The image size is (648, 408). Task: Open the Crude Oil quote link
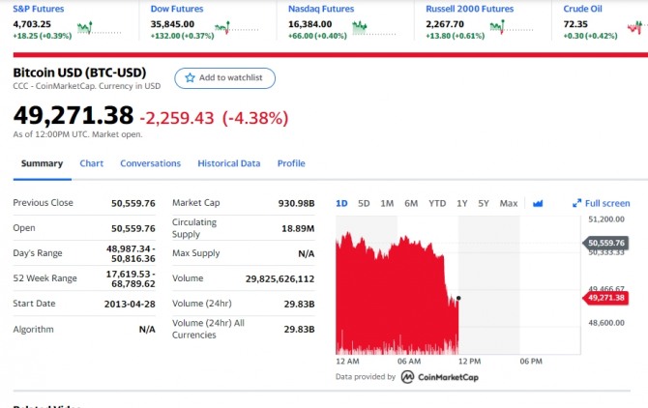point(582,8)
